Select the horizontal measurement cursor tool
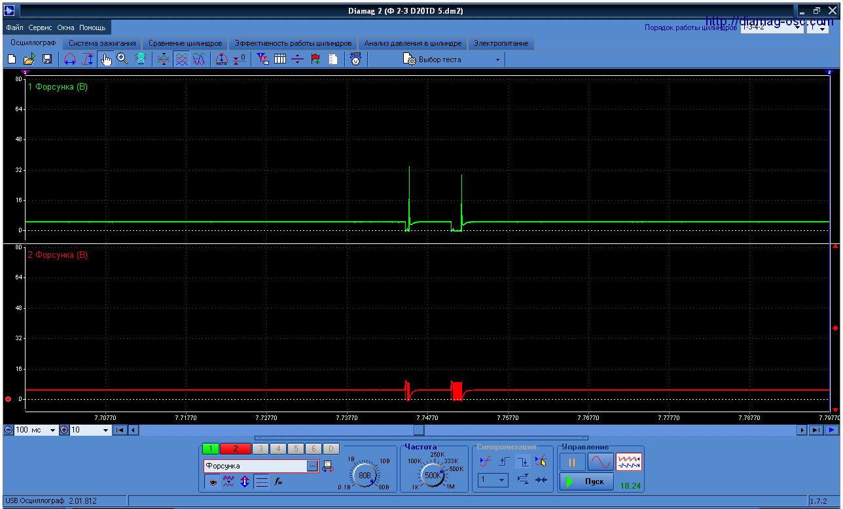 click(x=70, y=60)
